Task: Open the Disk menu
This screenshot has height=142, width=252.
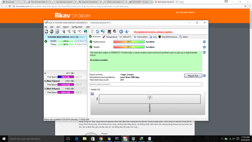Action: click(52, 27)
